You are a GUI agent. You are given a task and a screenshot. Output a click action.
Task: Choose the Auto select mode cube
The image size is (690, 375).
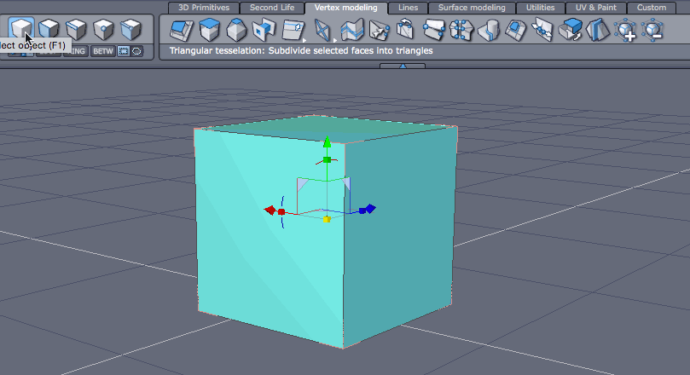tap(130, 29)
